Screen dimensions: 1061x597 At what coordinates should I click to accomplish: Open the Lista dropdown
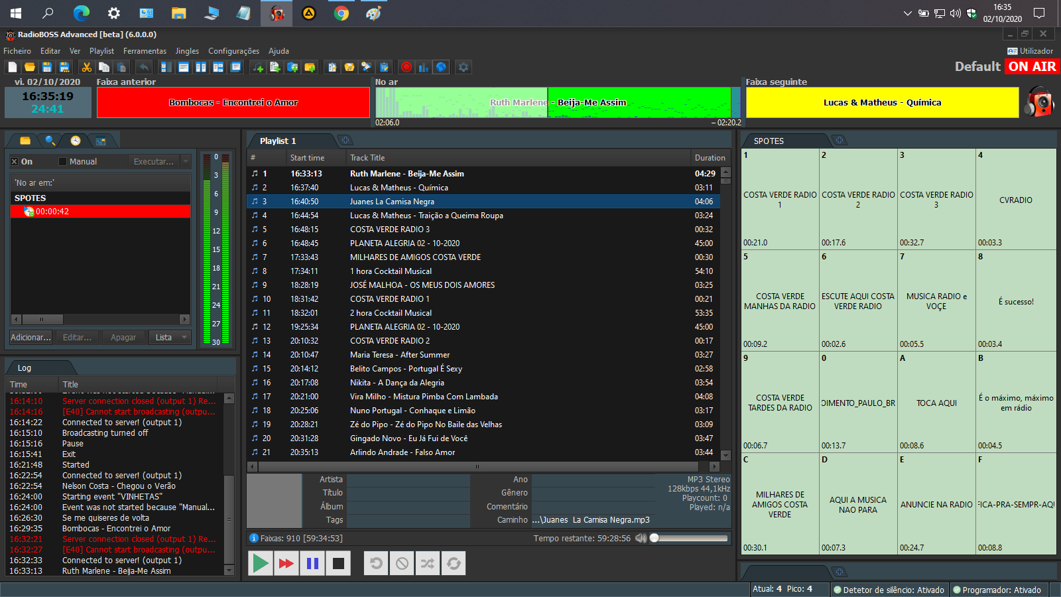(170, 338)
